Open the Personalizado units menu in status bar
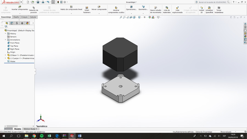The width and height of the screenshot is (247, 139). point(228,132)
